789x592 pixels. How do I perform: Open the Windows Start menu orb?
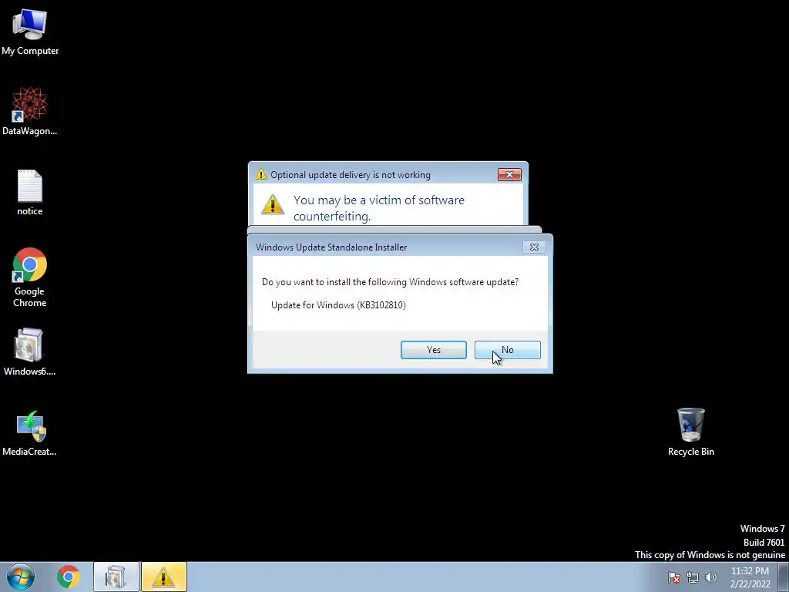pos(21,577)
